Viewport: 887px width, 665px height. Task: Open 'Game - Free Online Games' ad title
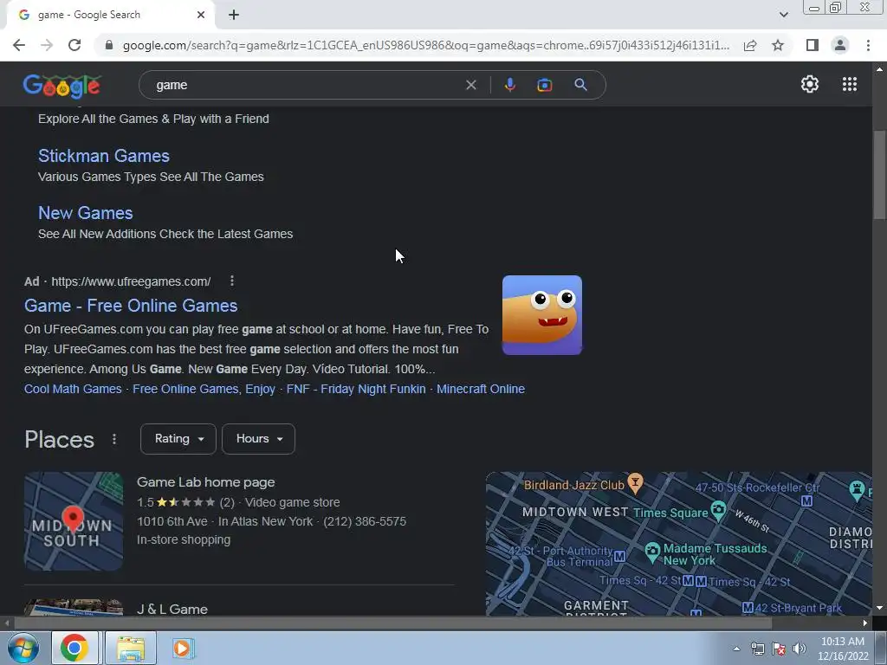pyautogui.click(x=131, y=306)
